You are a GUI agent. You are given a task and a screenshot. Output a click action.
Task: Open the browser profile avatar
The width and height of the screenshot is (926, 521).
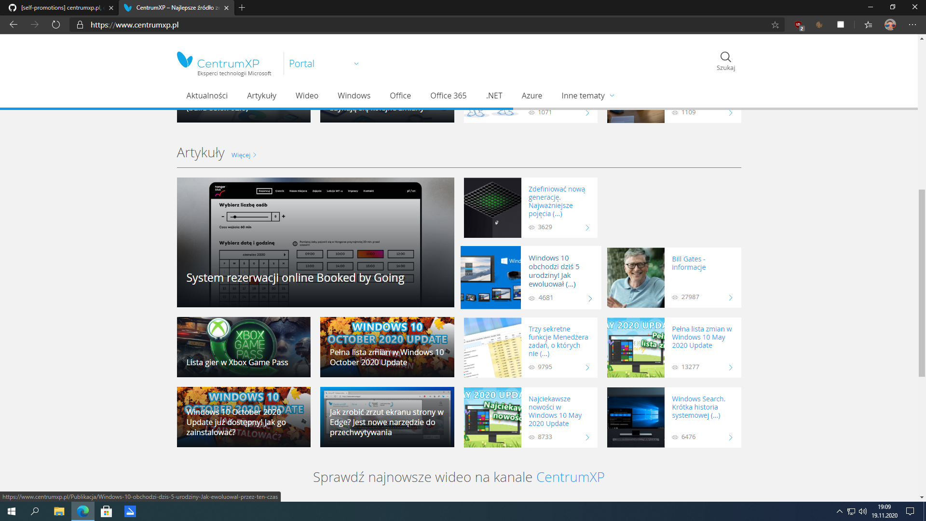[x=890, y=25]
